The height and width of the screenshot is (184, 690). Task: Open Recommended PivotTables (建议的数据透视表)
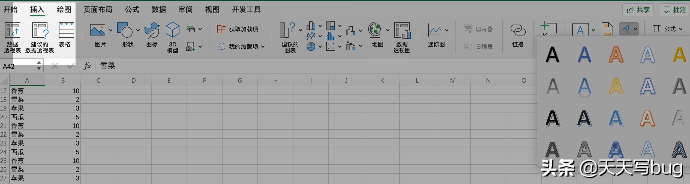click(x=40, y=38)
